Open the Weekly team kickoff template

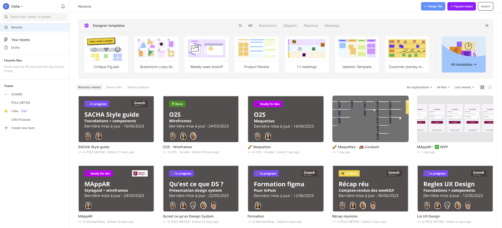[207, 54]
